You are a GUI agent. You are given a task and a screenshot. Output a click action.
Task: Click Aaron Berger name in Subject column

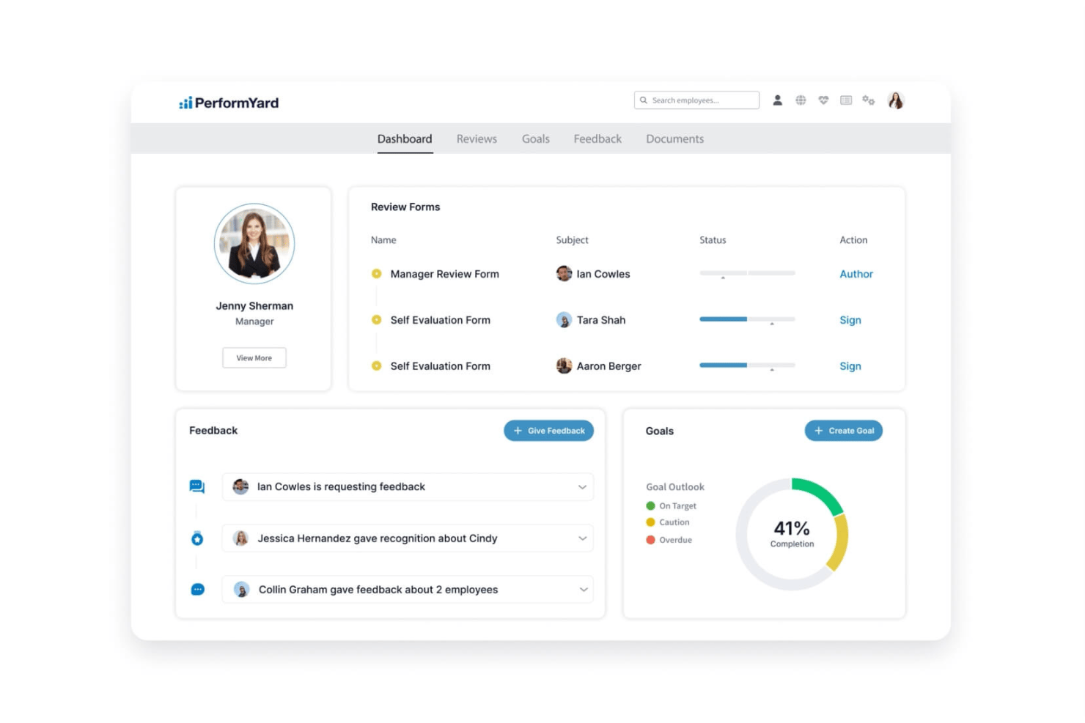[x=608, y=366]
